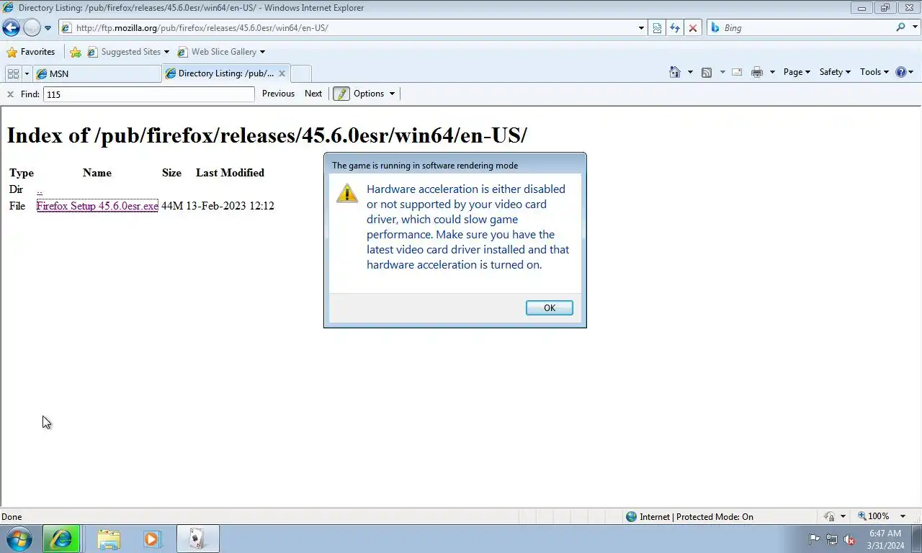
Task: Click the RSS Feeds icon
Action: click(x=707, y=72)
